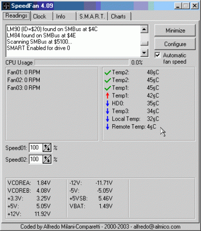This screenshot has width=201, height=231.
Task: Click the Speed01 up/down spinner
Action: 47,148
